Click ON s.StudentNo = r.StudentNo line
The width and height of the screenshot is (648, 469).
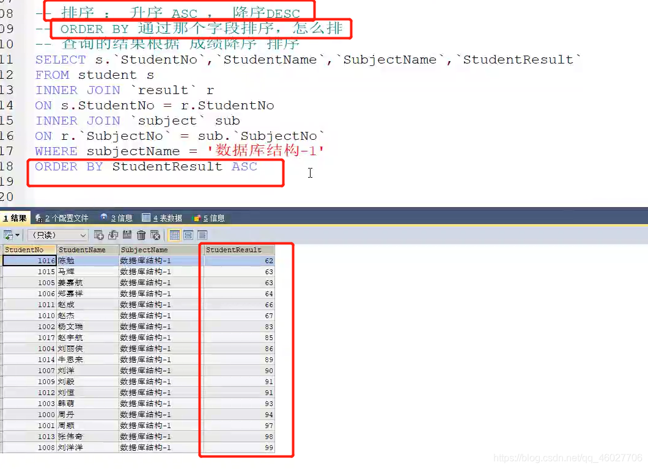pos(155,106)
